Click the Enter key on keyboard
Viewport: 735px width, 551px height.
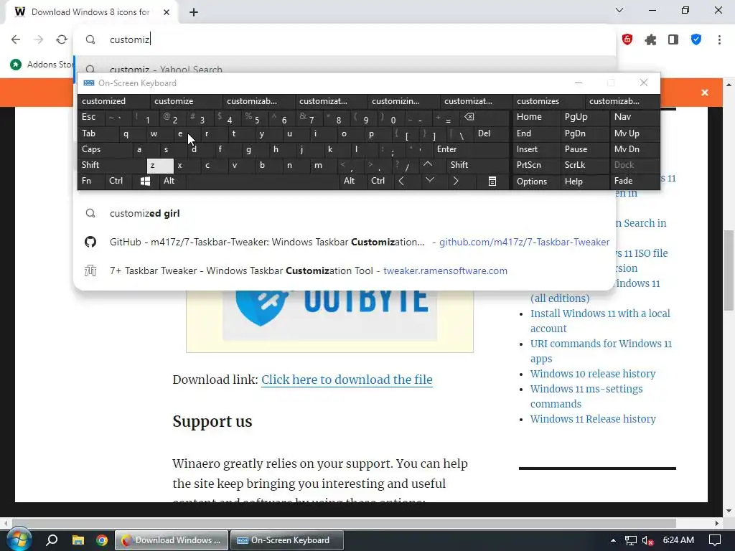click(471, 149)
